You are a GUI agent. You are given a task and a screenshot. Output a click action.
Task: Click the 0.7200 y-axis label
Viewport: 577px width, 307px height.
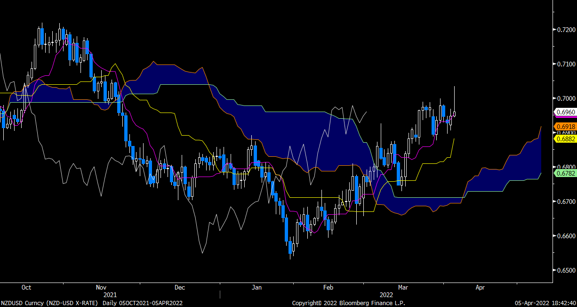coord(565,30)
